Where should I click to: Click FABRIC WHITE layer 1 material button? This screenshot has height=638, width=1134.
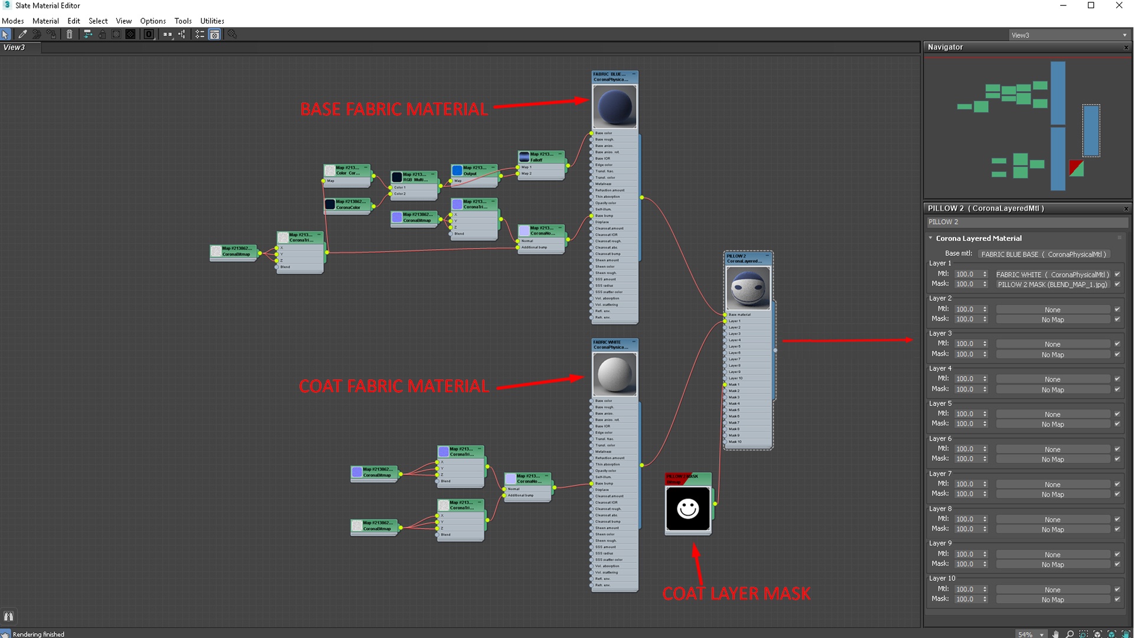click(1052, 274)
